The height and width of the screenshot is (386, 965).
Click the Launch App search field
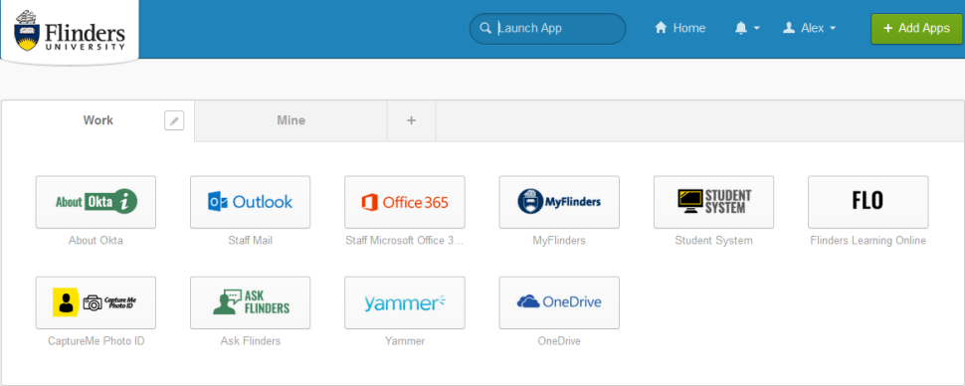coord(548,28)
